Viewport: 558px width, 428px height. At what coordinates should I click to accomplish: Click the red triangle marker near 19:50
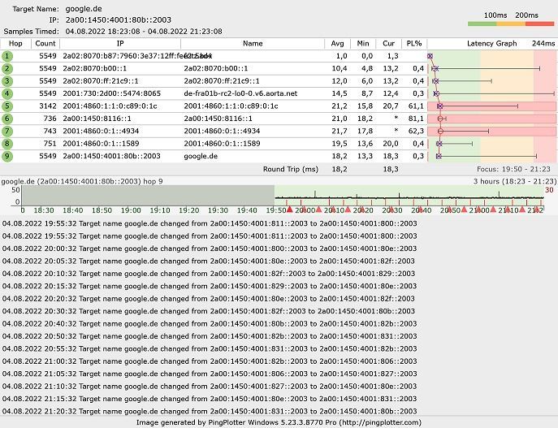point(290,209)
